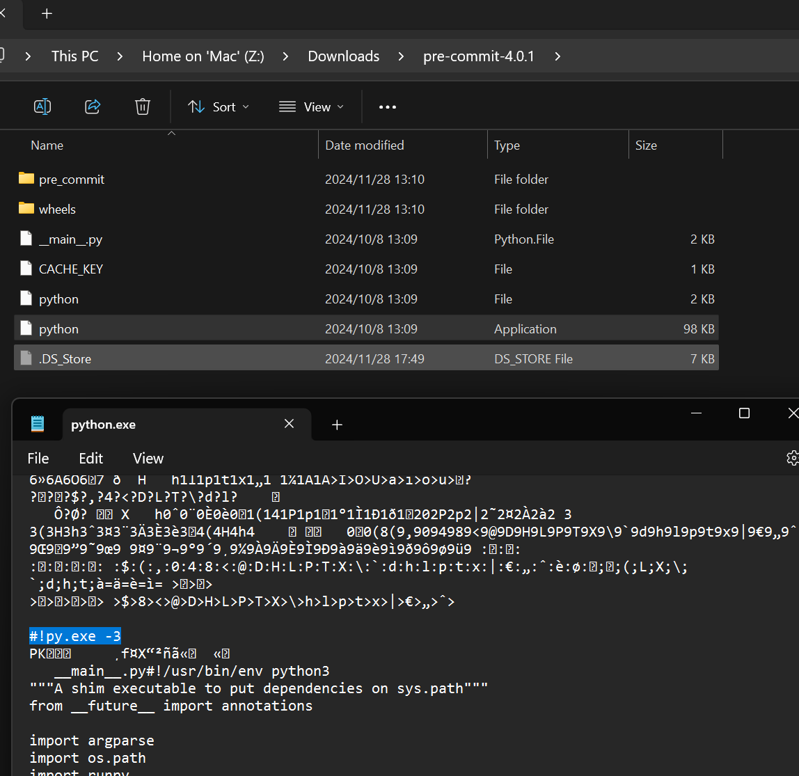Sort files by Date modified column
This screenshot has height=776, width=799.
364,145
